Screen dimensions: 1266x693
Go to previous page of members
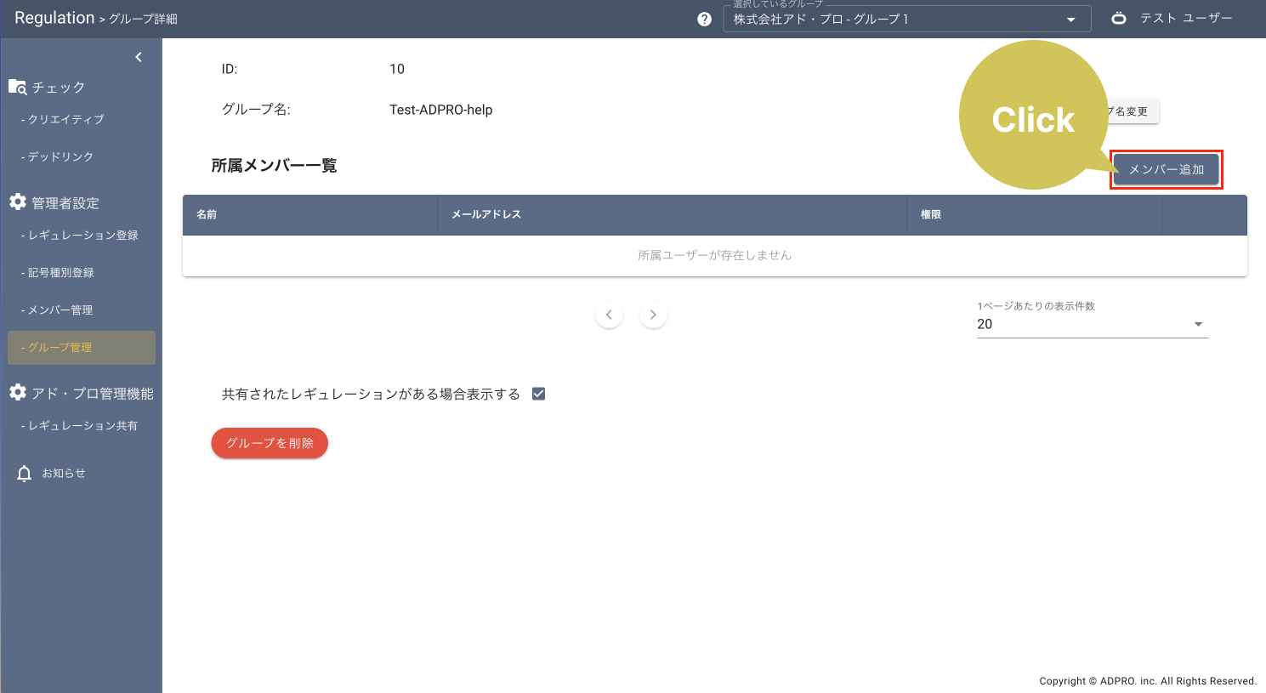coord(609,315)
